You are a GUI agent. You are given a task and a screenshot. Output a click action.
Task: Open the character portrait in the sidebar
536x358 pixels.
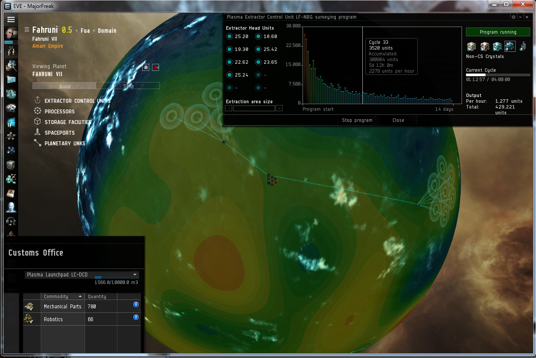11,34
